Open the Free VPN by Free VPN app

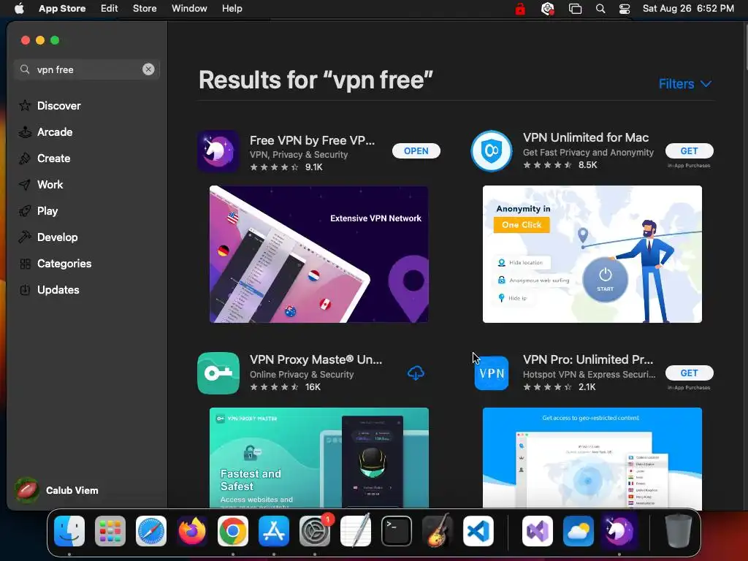click(x=416, y=150)
